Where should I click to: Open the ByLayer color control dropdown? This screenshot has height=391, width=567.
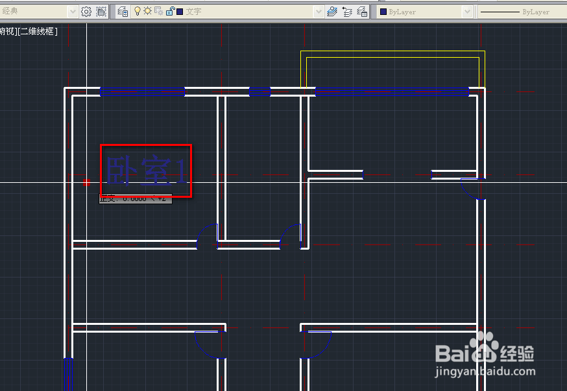467,12
